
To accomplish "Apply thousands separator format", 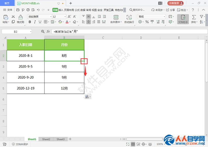I will tap(152, 22).
